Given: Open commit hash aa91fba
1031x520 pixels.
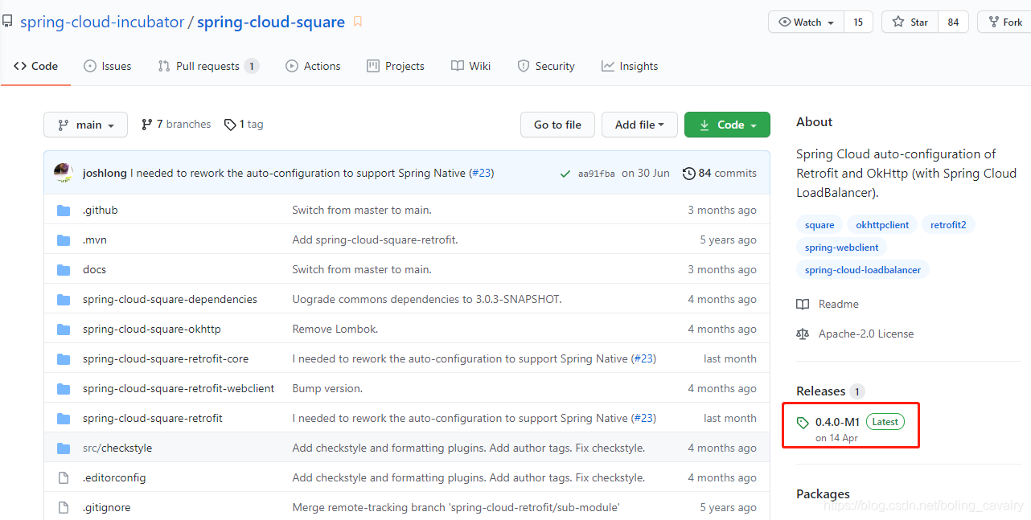Looking at the screenshot, I should coord(597,174).
